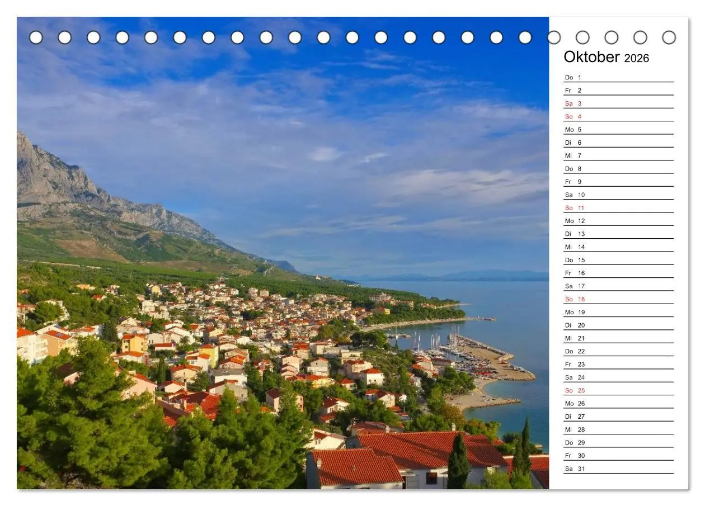This screenshot has width=705, height=506.
Task: Select the 'Mo 12' date row
Action: click(618, 221)
